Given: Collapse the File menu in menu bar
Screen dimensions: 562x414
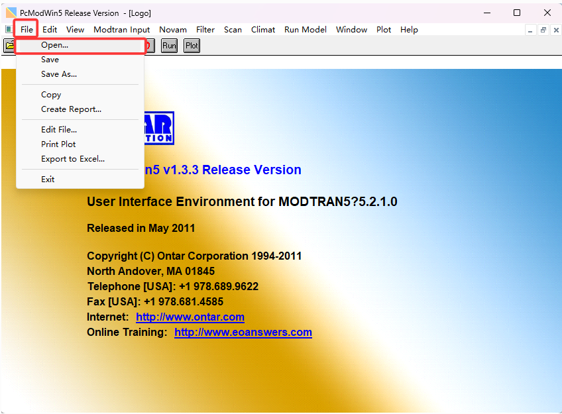Looking at the screenshot, I should coord(27,29).
